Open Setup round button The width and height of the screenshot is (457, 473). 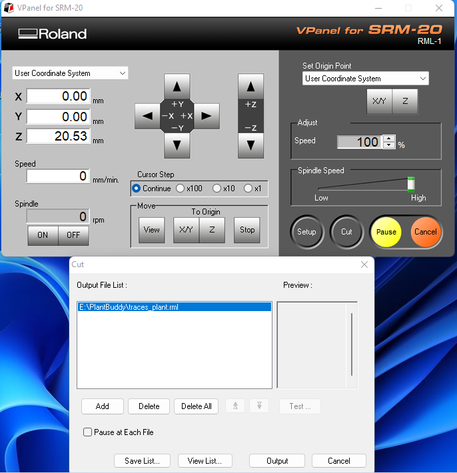point(307,232)
